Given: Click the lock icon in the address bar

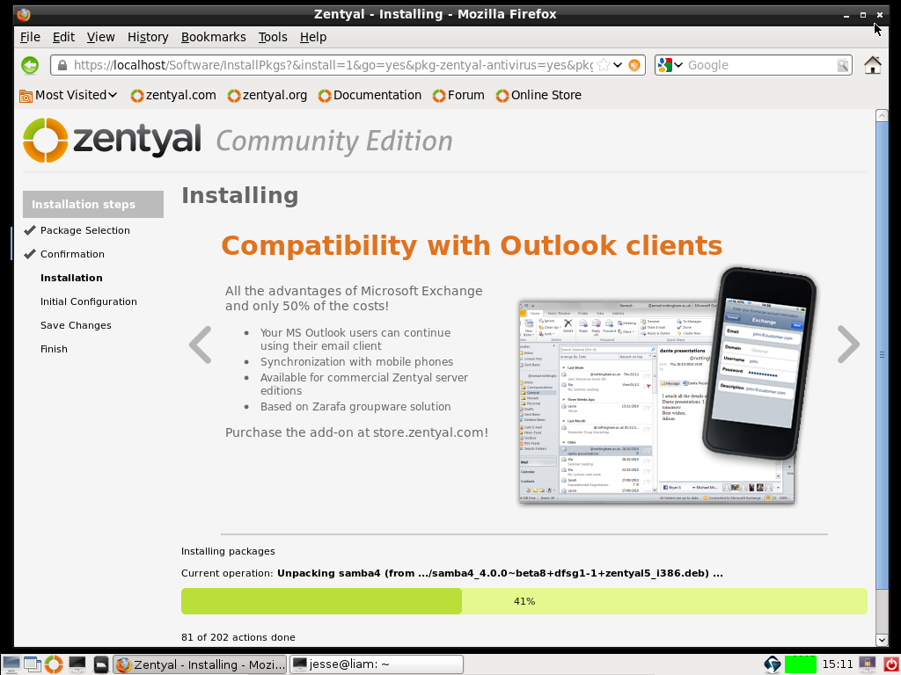Looking at the screenshot, I should click(x=62, y=65).
